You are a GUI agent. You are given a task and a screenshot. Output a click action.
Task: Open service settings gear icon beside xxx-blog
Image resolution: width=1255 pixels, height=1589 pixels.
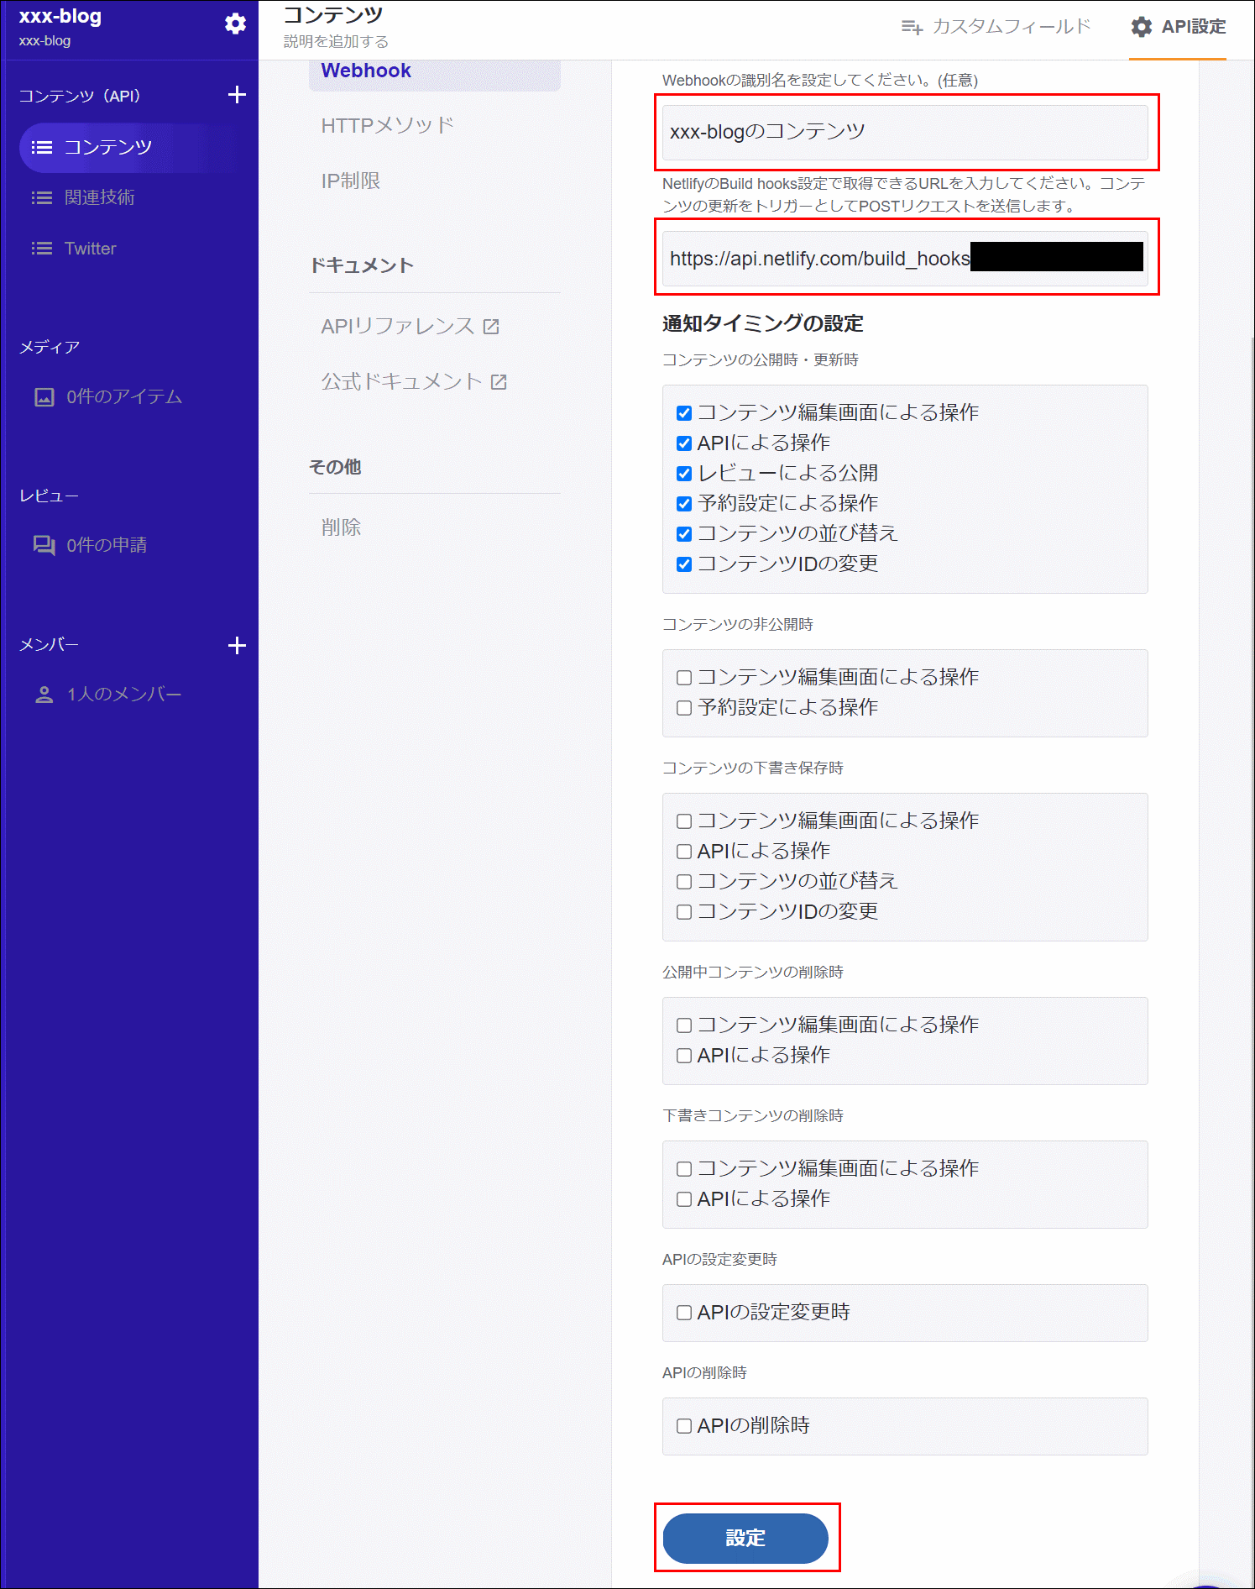tap(236, 24)
